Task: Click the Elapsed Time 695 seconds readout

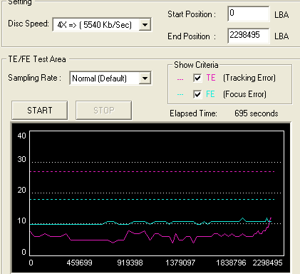Action: (x=257, y=113)
